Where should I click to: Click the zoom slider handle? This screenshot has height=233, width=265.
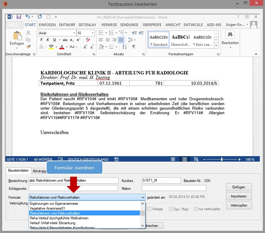coord(222,159)
